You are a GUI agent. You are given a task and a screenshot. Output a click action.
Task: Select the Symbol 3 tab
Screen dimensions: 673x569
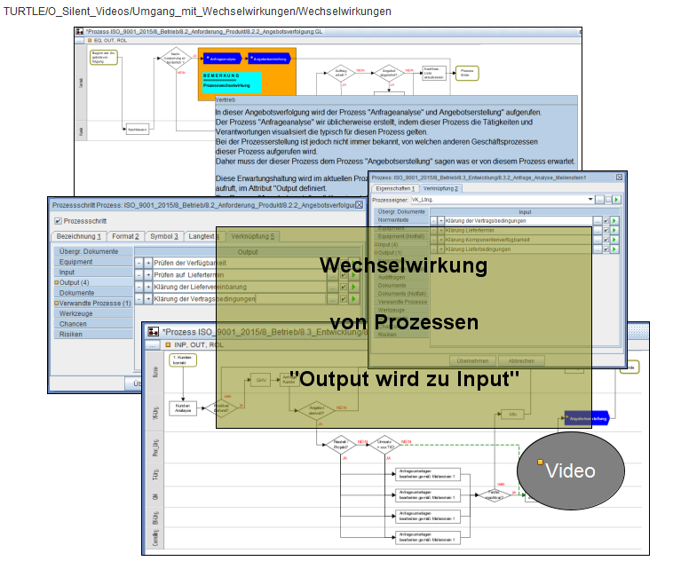(x=164, y=236)
